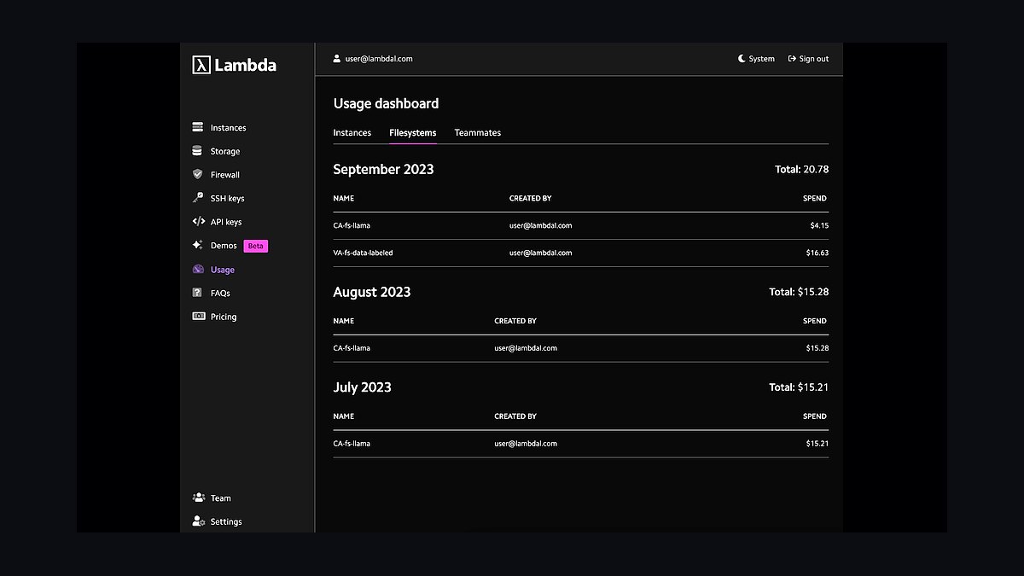The width and height of the screenshot is (1024, 576).
Task: Click the Settings user gear icon
Action: (x=198, y=521)
